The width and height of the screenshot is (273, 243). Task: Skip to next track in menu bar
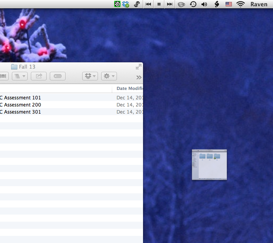[x=169, y=4]
